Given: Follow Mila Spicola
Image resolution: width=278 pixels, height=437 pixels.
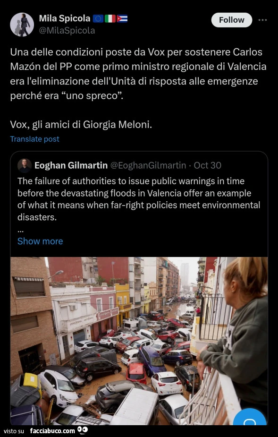Looking at the screenshot, I should click(x=231, y=20).
